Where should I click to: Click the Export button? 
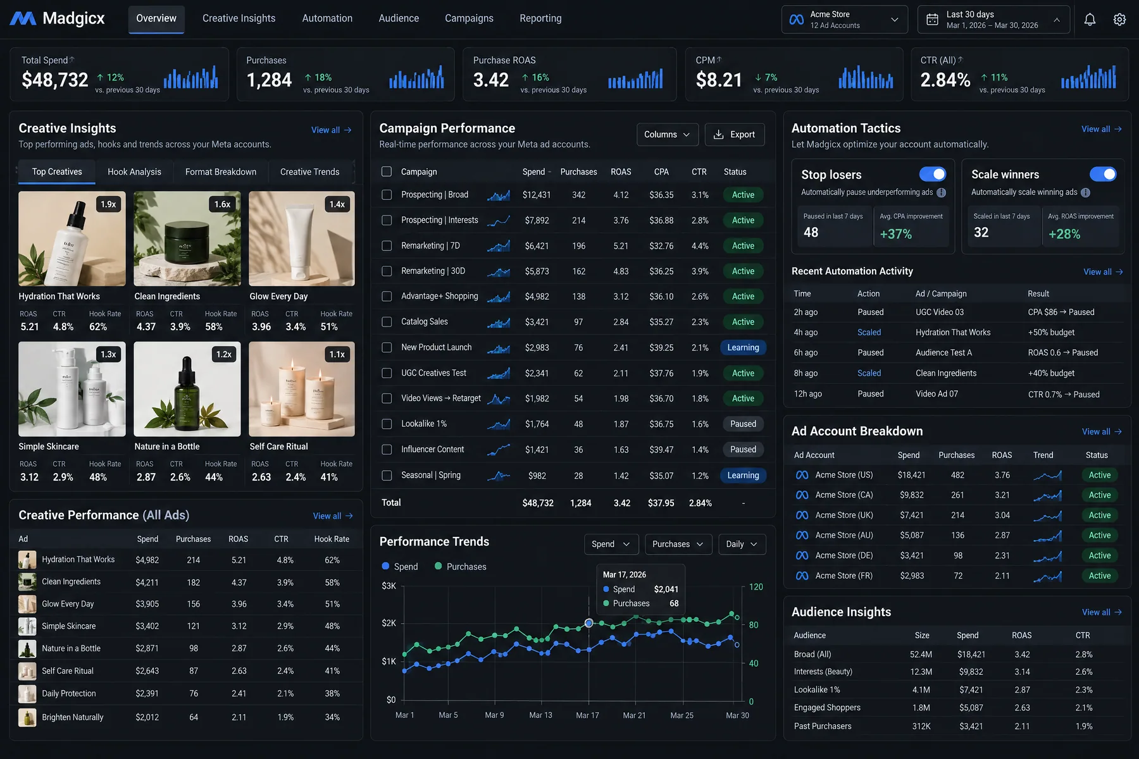[735, 135]
